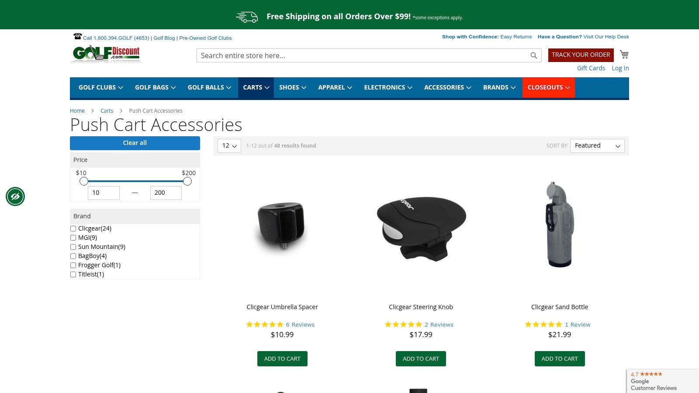Check the Clicgear brand filter
The width and height of the screenshot is (699, 393).
[x=73, y=229]
